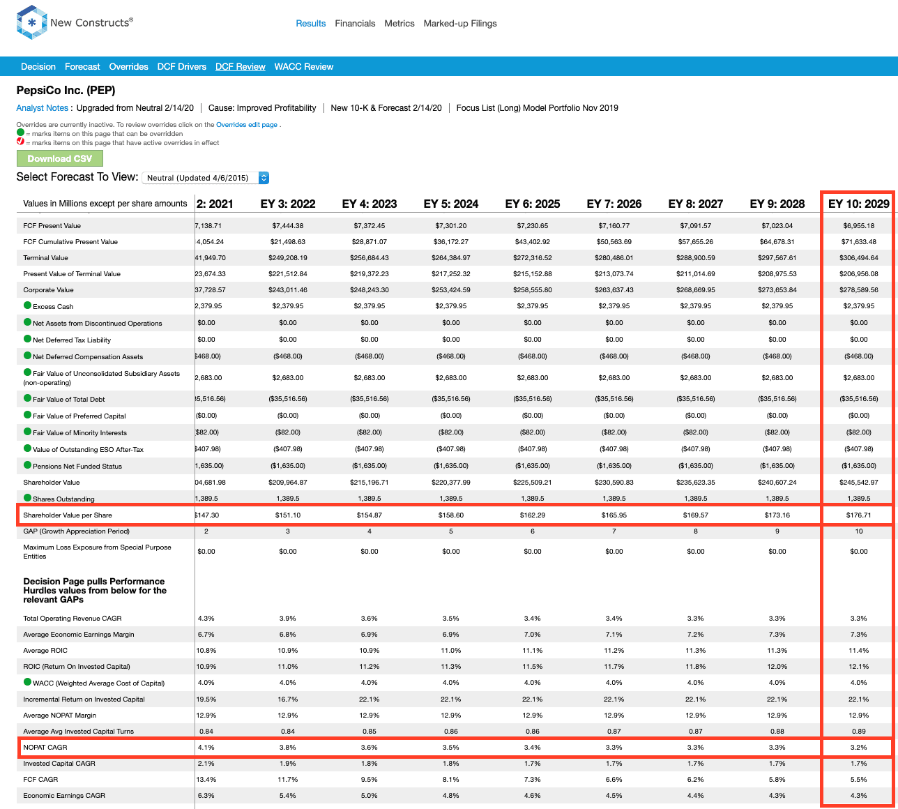Click the green legend dot for overridable items
Screen dimensions: 898x809
click(20, 133)
